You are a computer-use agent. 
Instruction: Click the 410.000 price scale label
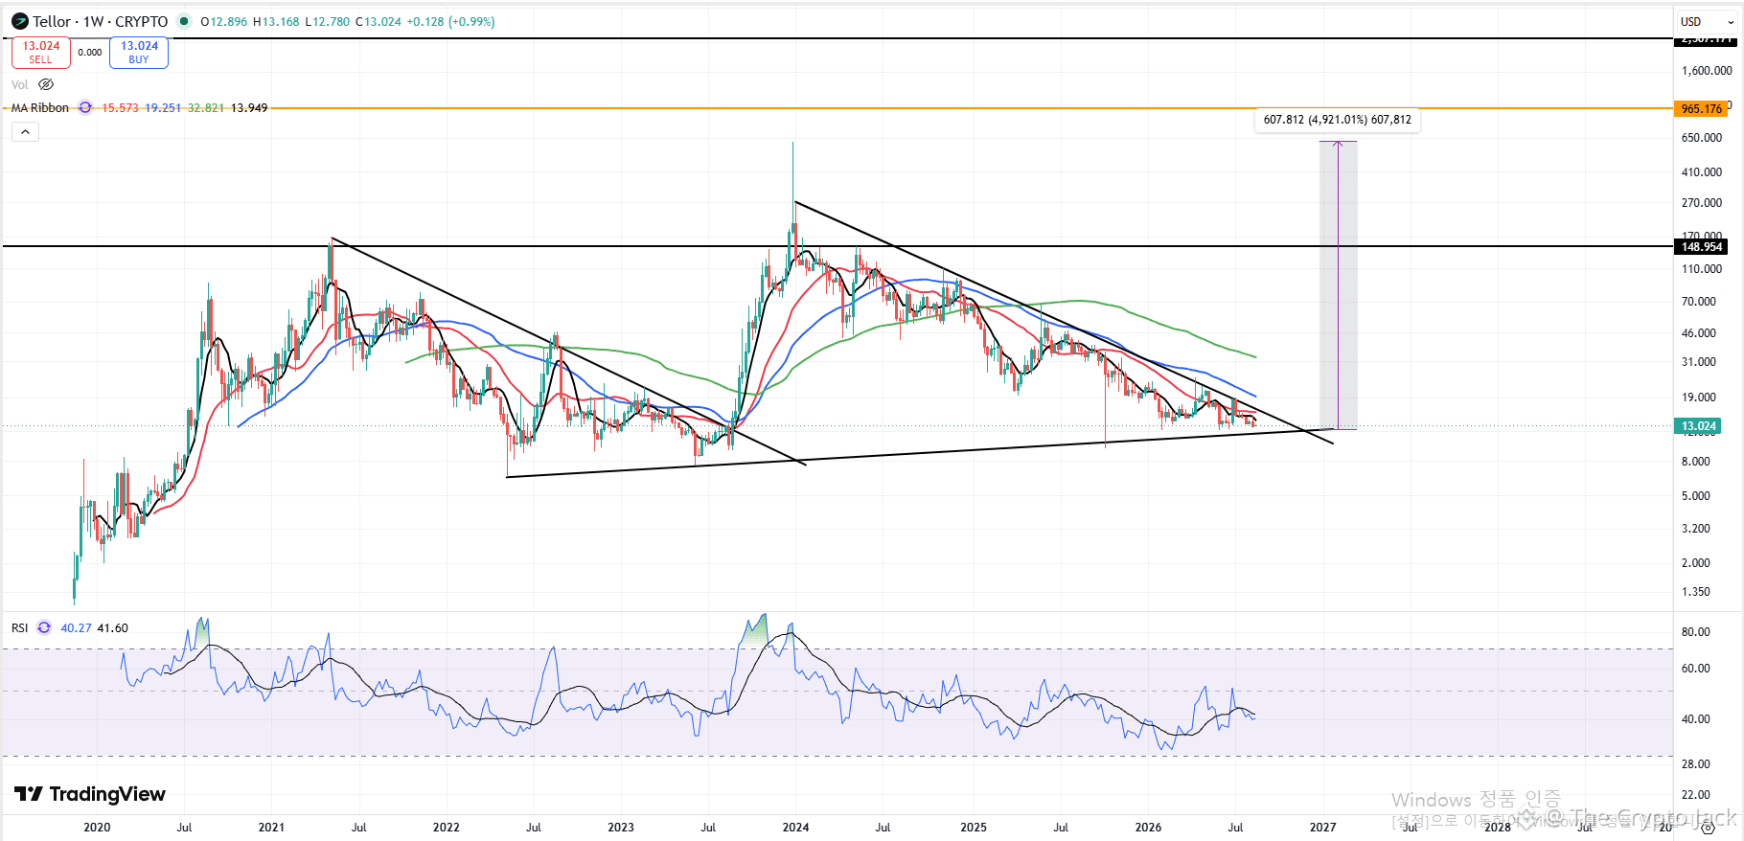1702,171
